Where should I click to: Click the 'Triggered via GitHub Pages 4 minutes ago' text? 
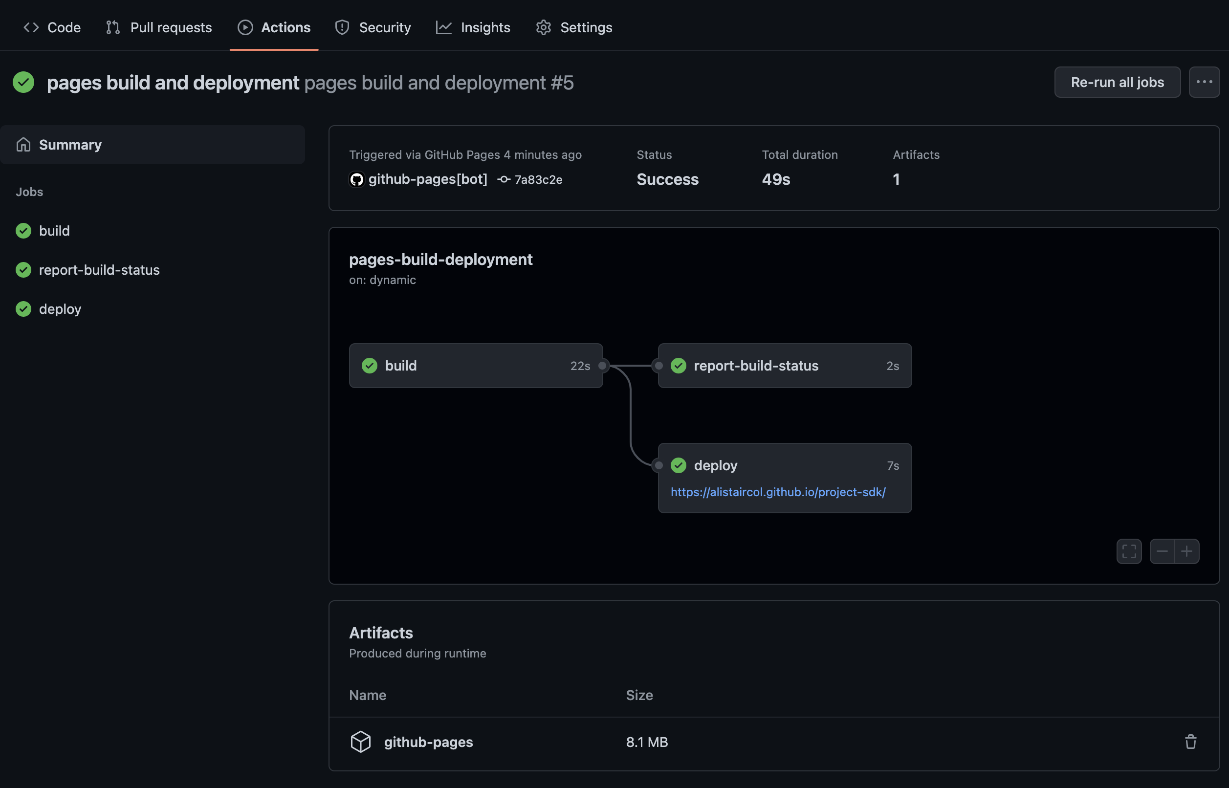tap(465, 154)
